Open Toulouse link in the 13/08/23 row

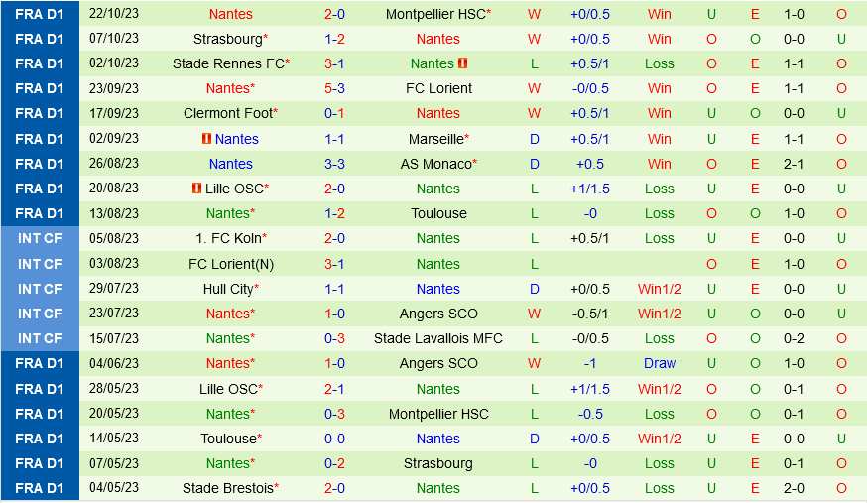(438, 213)
